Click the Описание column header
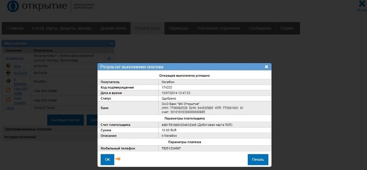367x170 pixels. 14,50
